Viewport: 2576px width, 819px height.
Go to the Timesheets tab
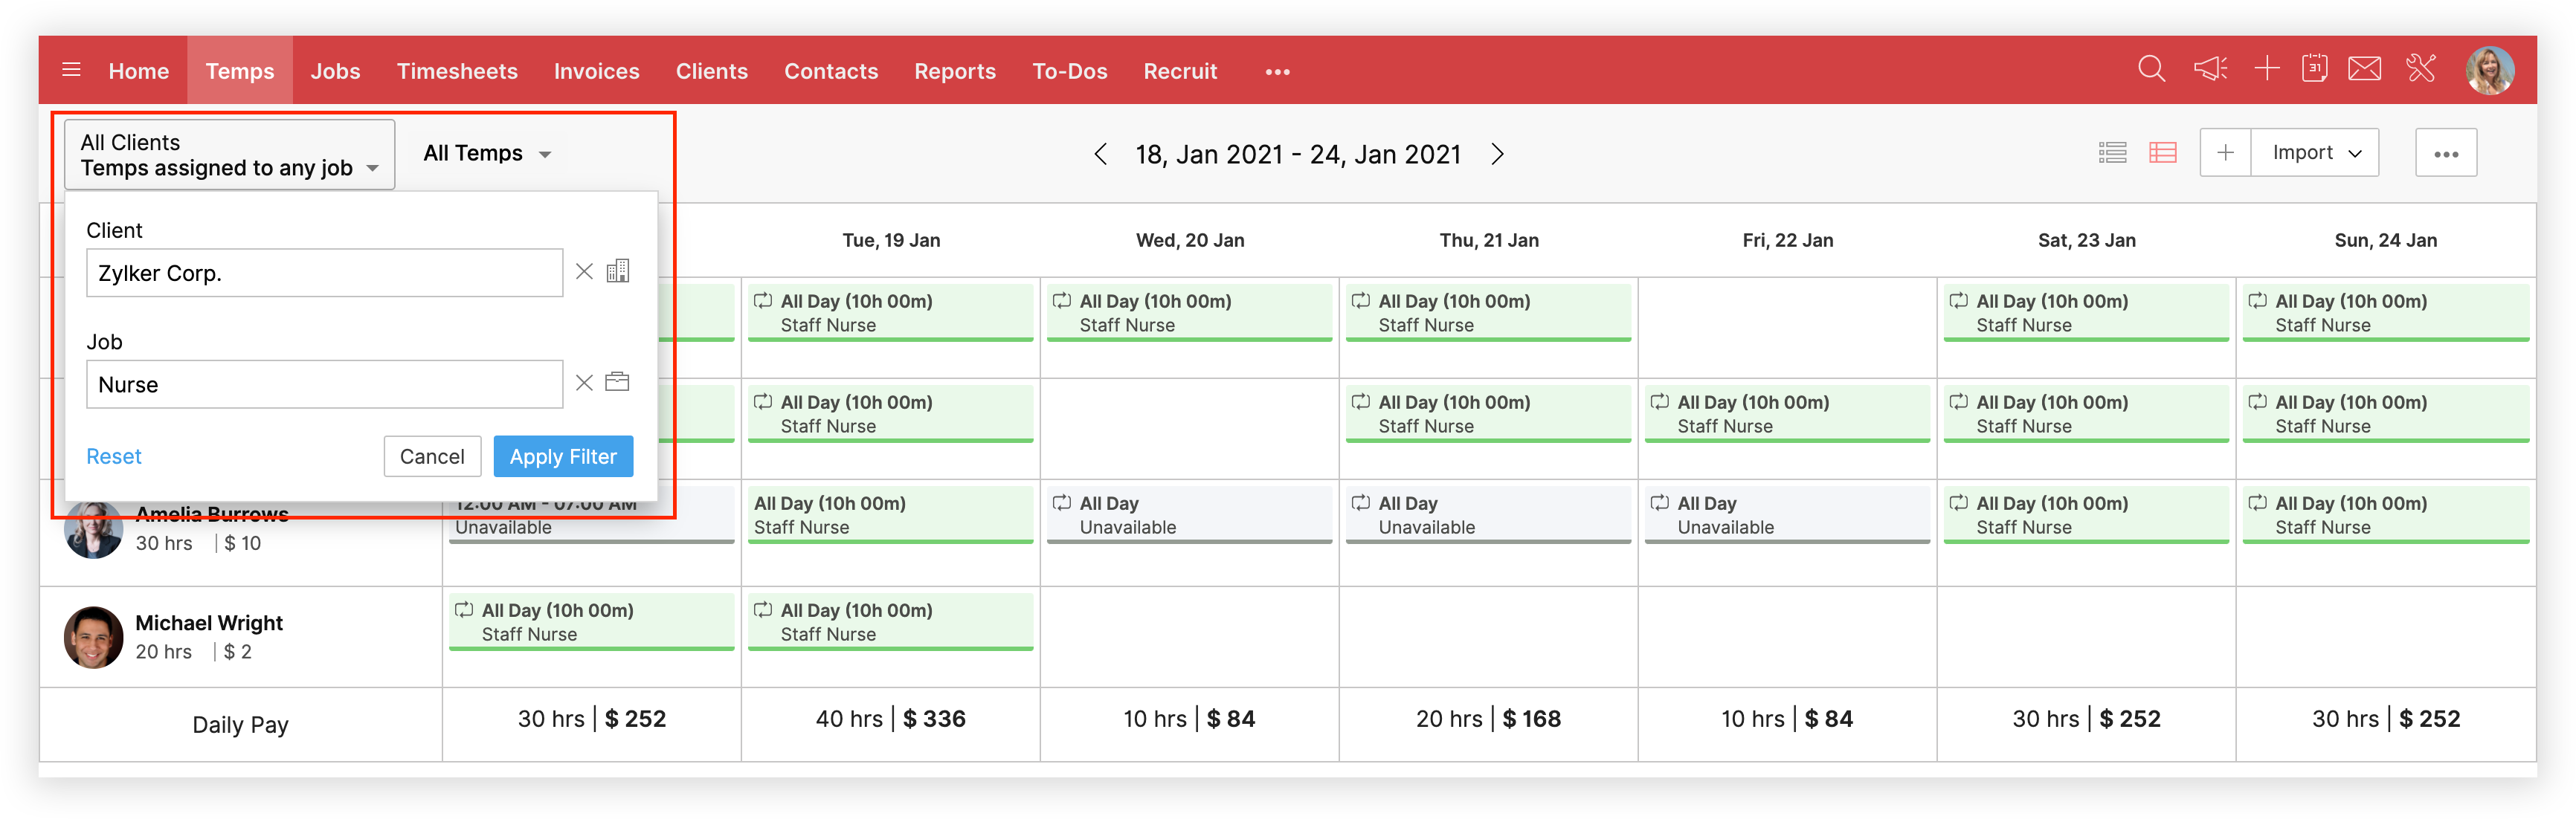coord(457,71)
